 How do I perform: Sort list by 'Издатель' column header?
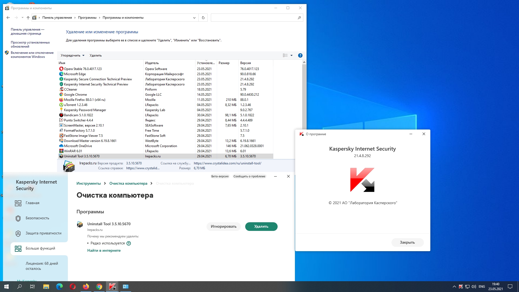pos(169,63)
